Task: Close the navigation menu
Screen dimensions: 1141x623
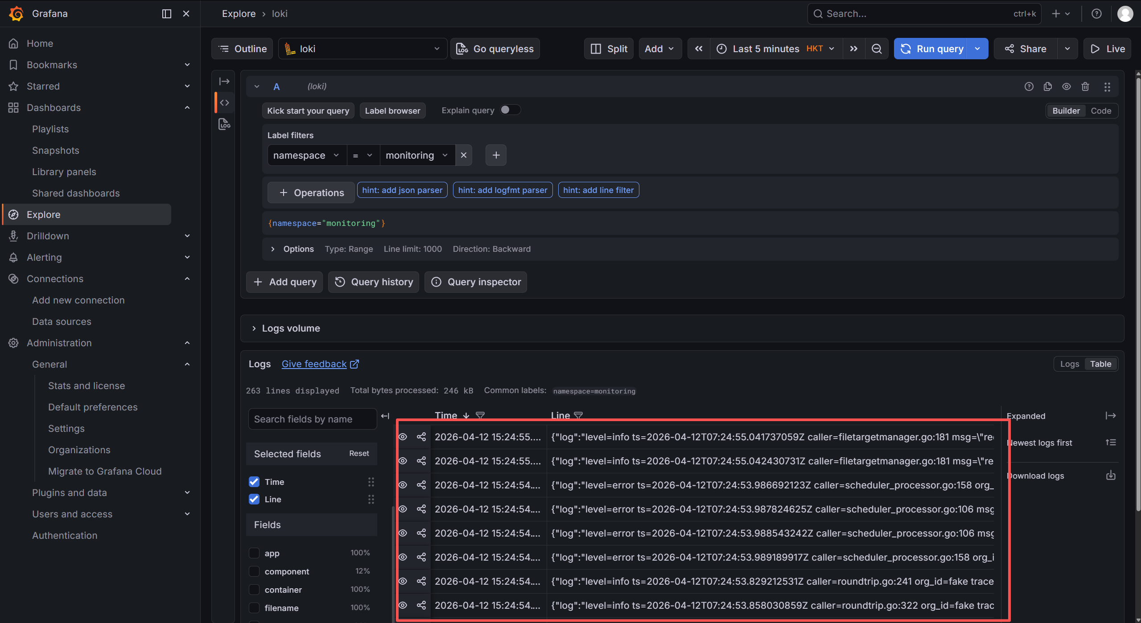Action: 186,14
